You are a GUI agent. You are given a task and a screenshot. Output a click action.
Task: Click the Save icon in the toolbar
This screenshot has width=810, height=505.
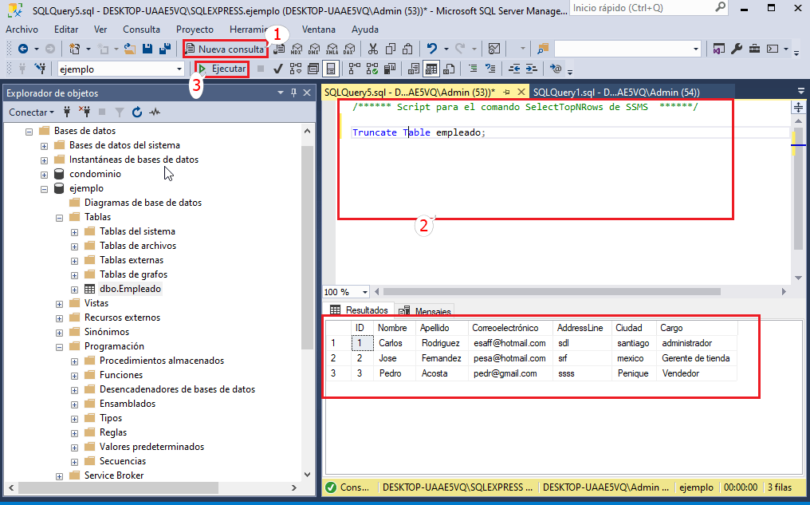146,48
